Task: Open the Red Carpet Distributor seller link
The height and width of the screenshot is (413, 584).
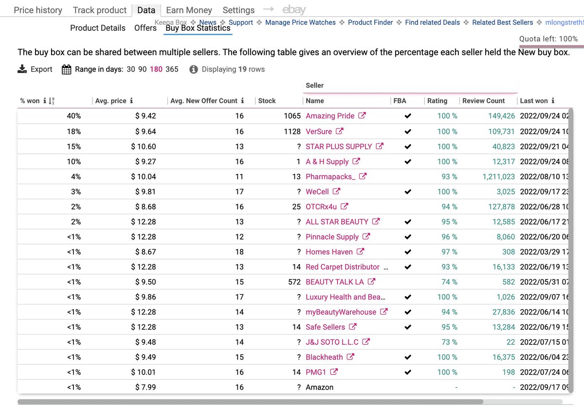Action: click(x=343, y=266)
